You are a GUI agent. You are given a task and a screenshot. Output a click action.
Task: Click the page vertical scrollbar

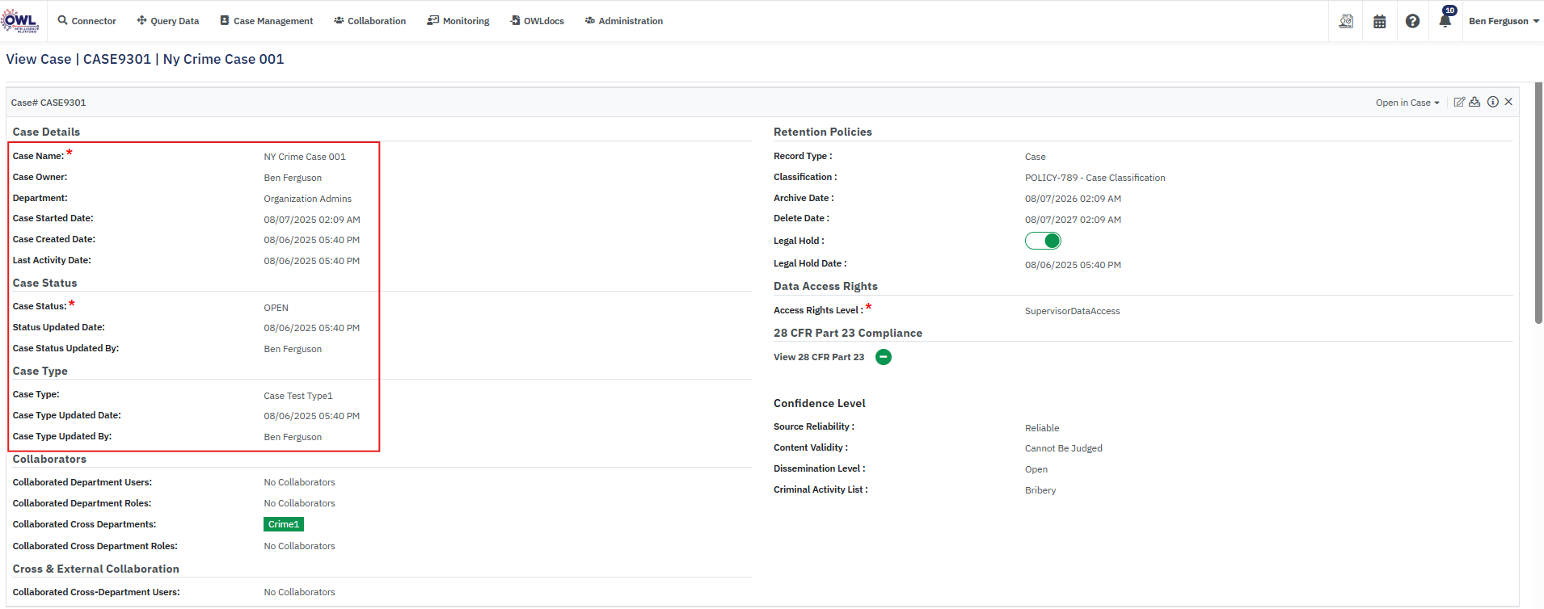(x=1538, y=202)
